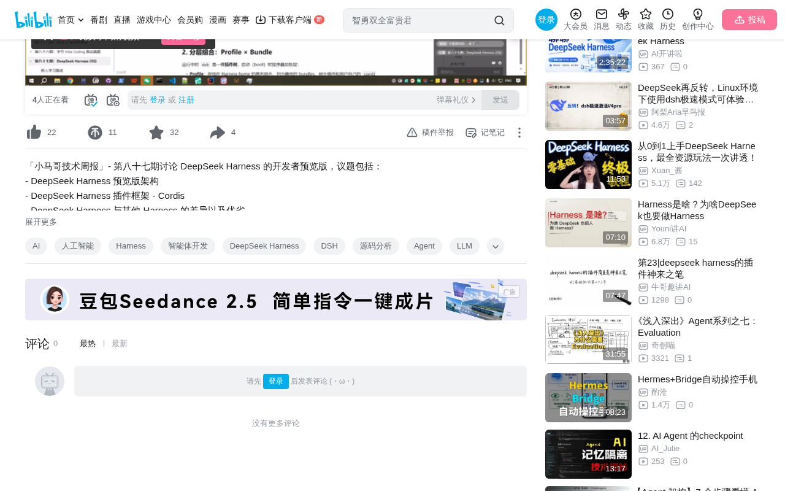
Task: Click the DeepSeek Harness tag
Action: [264, 246]
